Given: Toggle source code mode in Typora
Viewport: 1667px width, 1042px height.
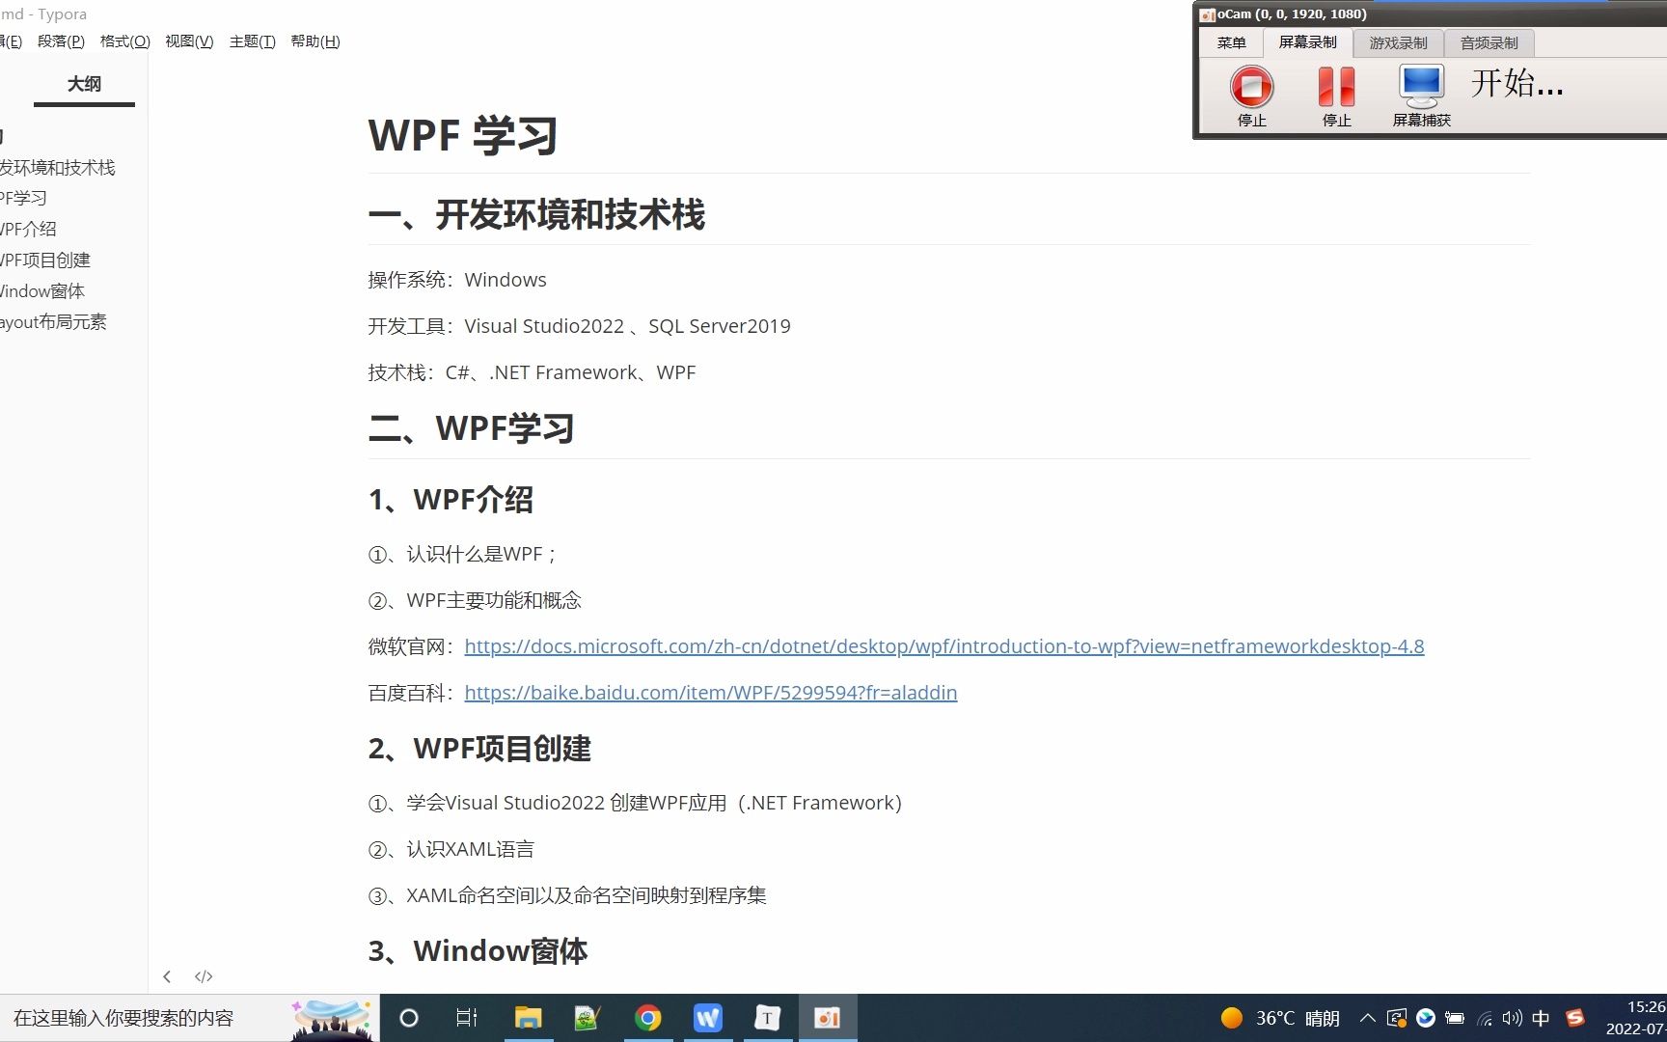Looking at the screenshot, I should click(204, 975).
